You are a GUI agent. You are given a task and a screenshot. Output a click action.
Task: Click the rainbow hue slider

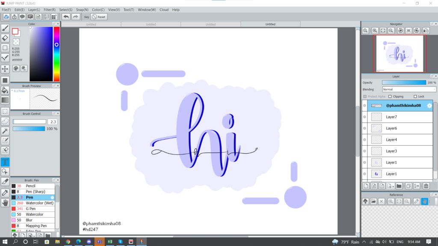pyautogui.click(x=56, y=54)
